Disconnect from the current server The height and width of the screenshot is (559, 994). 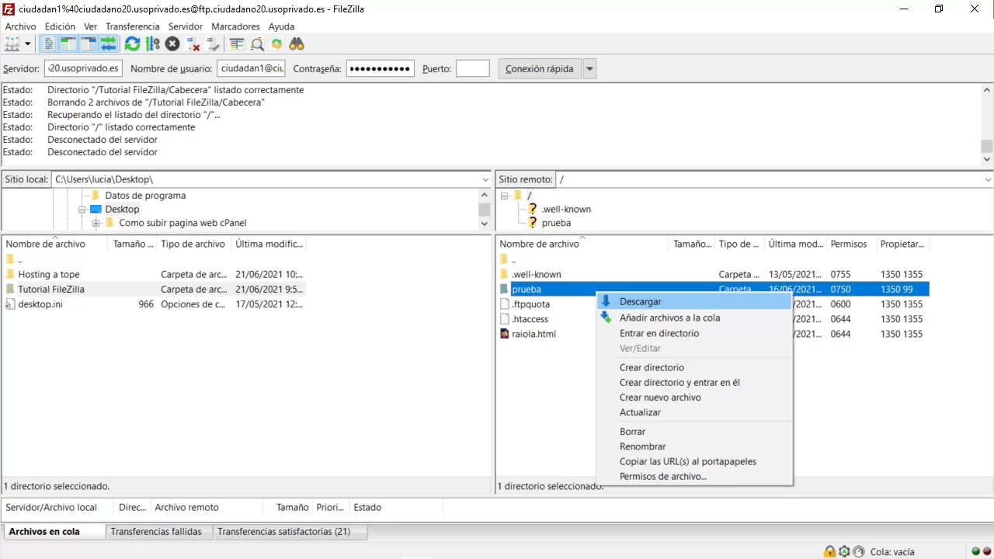click(x=193, y=44)
